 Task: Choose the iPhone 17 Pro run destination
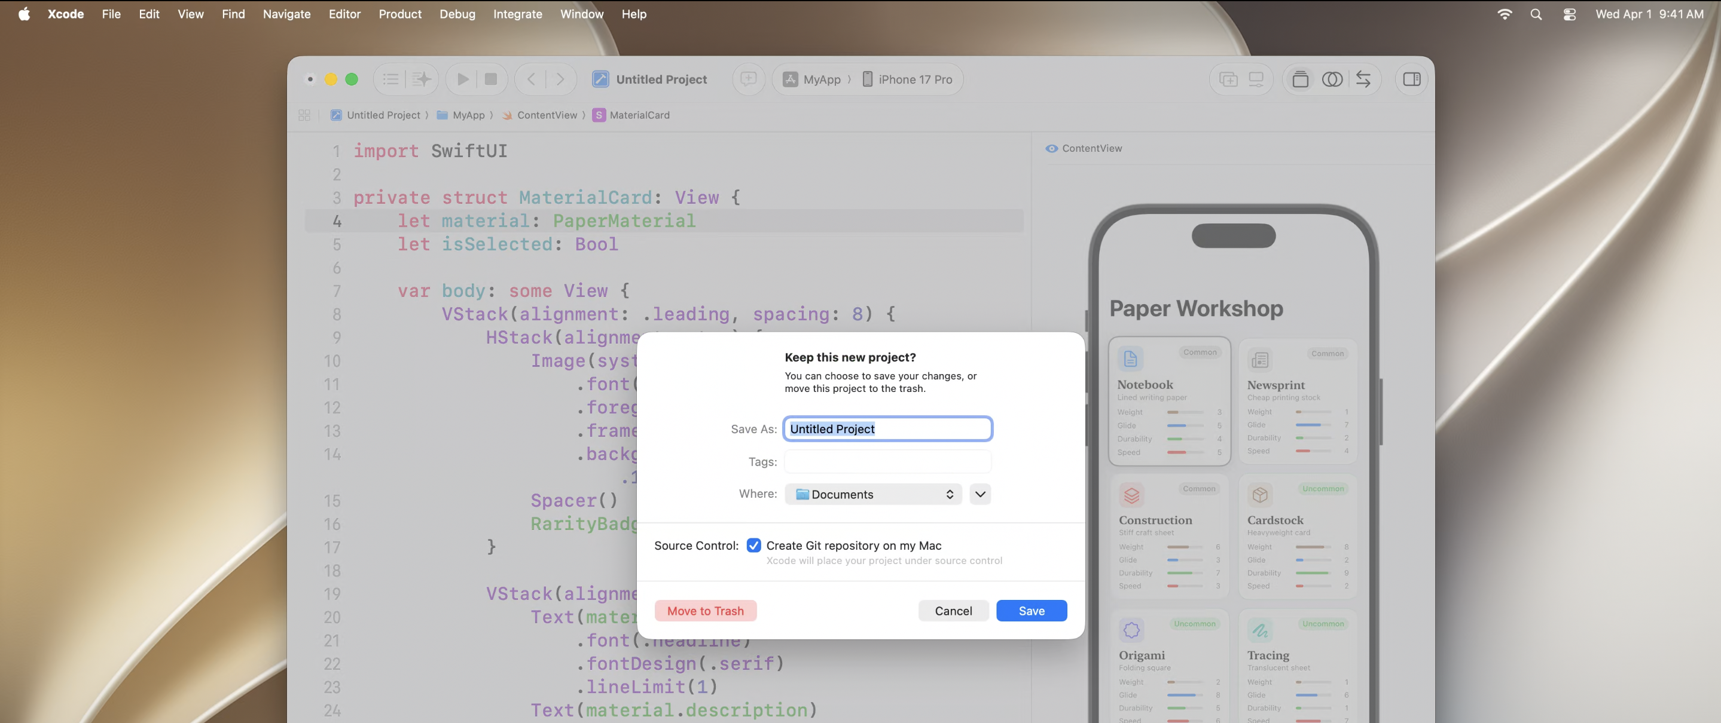[x=907, y=79]
